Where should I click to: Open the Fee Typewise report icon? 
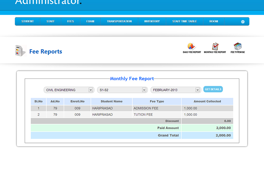click(x=238, y=47)
